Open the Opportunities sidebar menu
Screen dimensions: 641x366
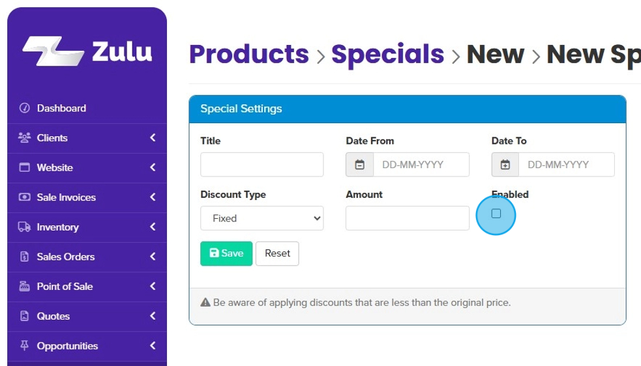click(67, 346)
